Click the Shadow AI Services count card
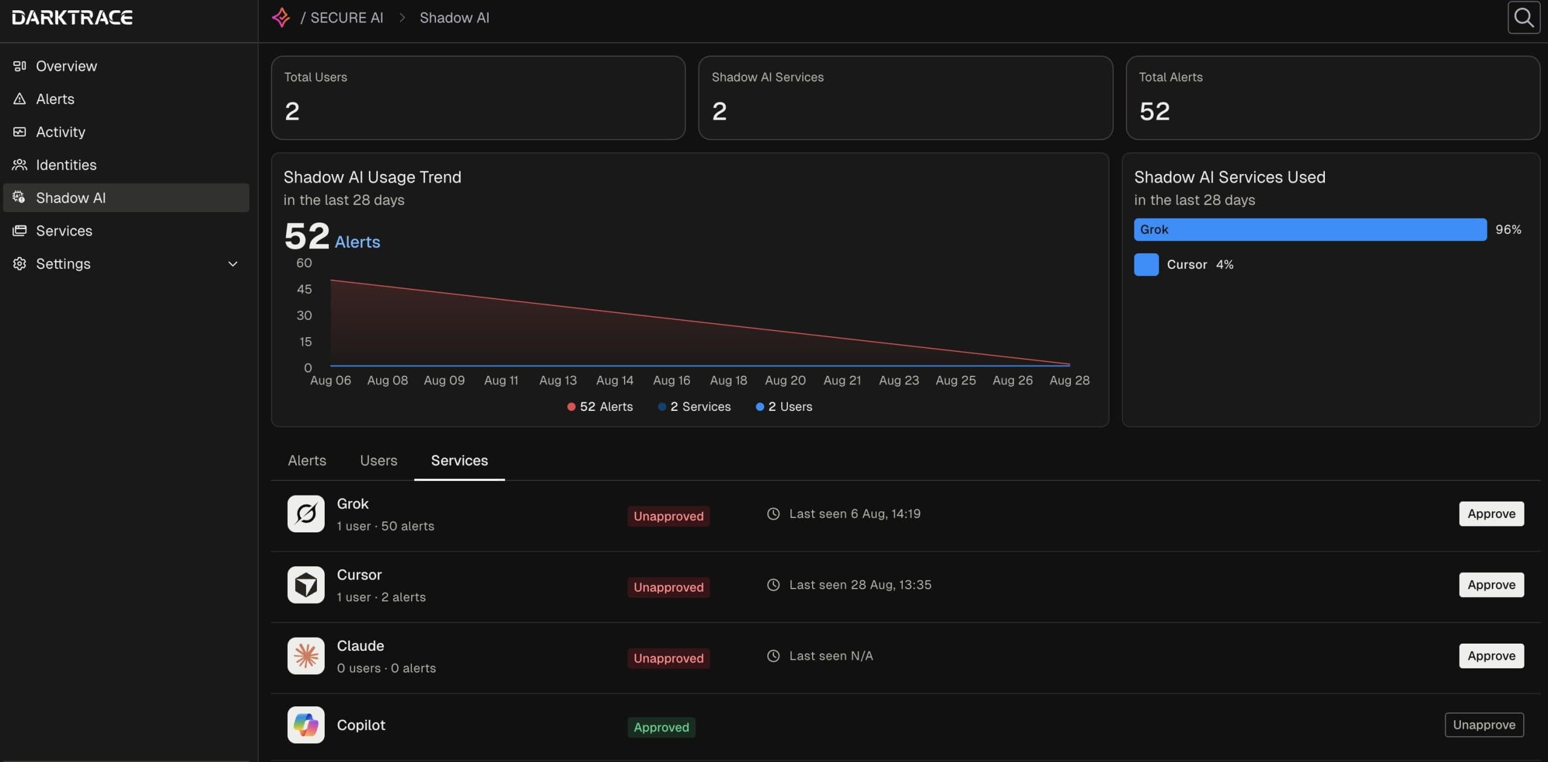Screen dimensions: 1548x762 point(905,98)
